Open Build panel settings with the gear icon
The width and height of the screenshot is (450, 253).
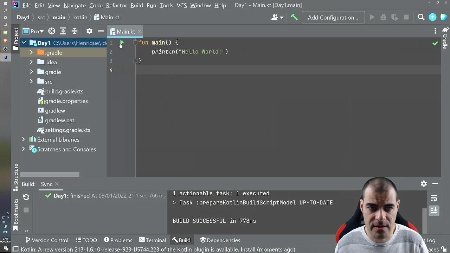424,184
